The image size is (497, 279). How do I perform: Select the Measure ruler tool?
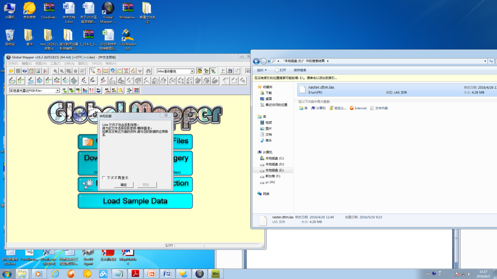[106, 71]
